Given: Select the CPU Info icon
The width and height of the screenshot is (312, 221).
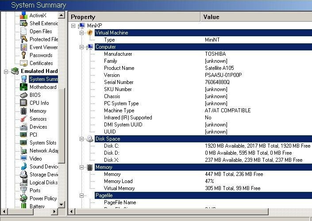Looking at the screenshot, I should (x=24, y=103).
